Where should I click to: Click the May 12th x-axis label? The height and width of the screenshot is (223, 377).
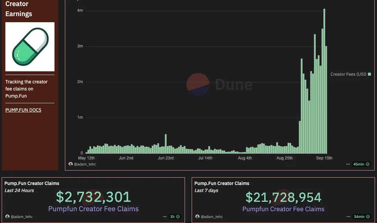point(86,158)
